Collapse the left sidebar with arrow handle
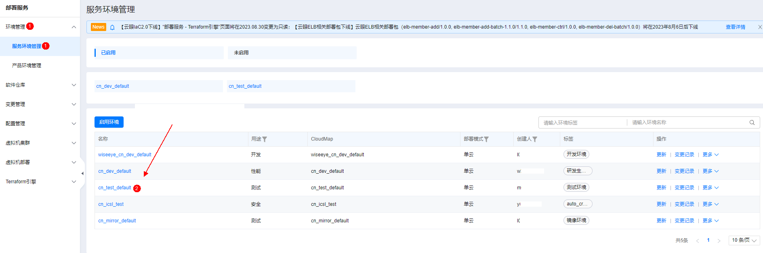 (x=82, y=174)
